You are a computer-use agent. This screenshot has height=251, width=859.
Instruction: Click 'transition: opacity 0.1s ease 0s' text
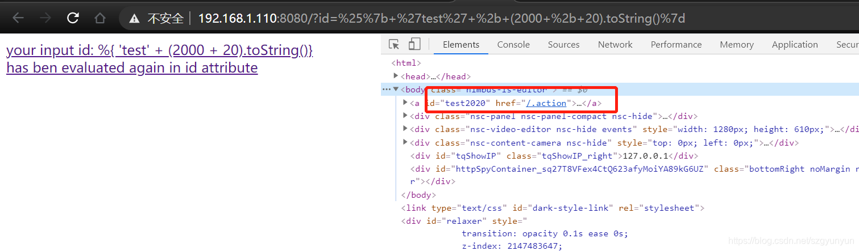tap(545, 233)
